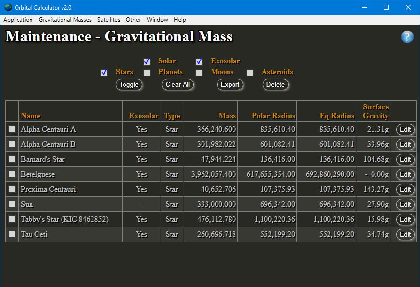This screenshot has width=420, height=287.
Task: Edit the Barnard's Star entry
Action: click(405, 160)
